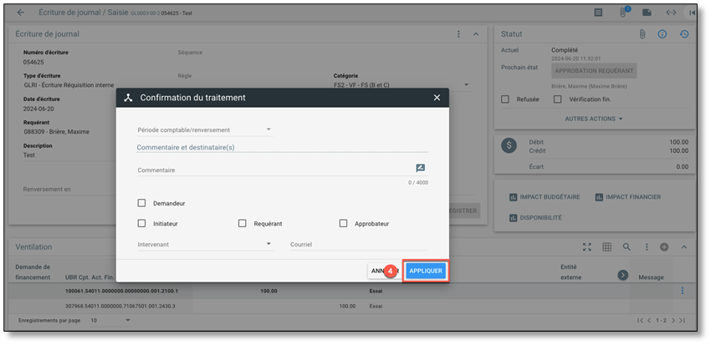The height and width of the screenshot is (345, 711).
Task: Open the attachments paperclip icon with badge
Action: pos(624,13)
